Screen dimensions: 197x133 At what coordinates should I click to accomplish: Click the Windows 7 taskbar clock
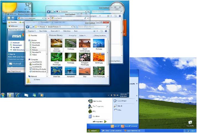click(x=124, y=95)
